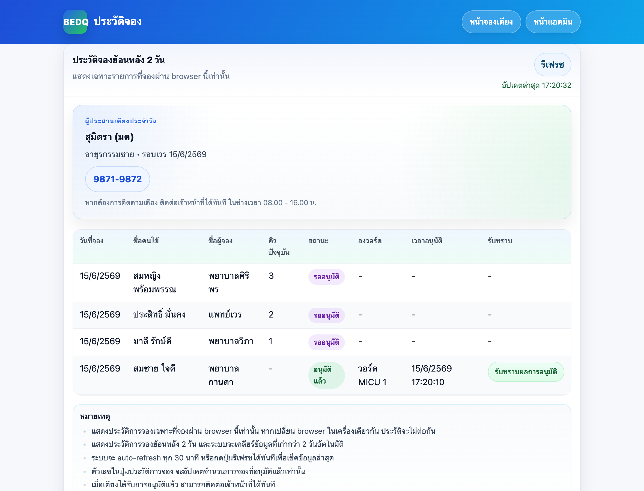
Task: Click the ผู้ประสานเตียงประจำวัน label
Action: (x=121, y=121)
